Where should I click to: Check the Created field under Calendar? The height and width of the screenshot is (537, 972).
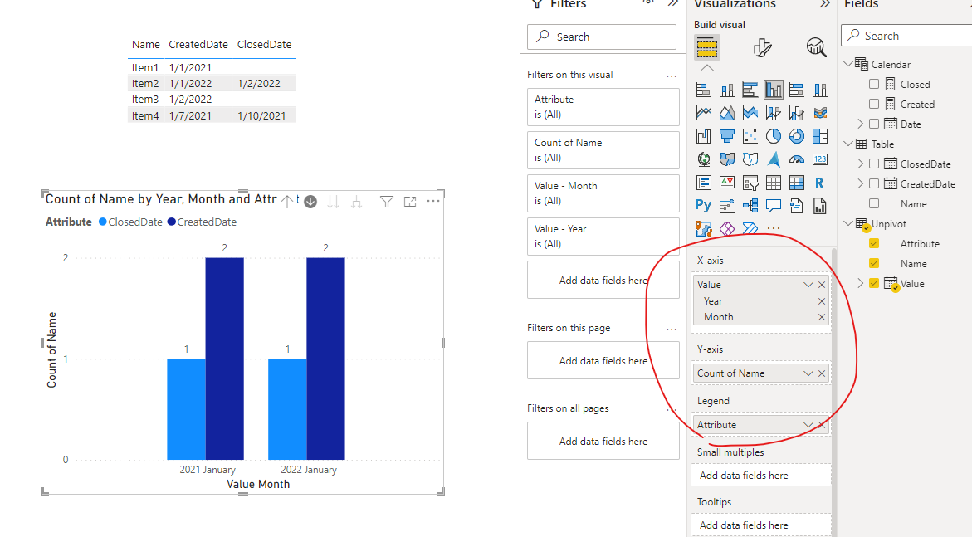pyautogui.click(x=874, y=104)
